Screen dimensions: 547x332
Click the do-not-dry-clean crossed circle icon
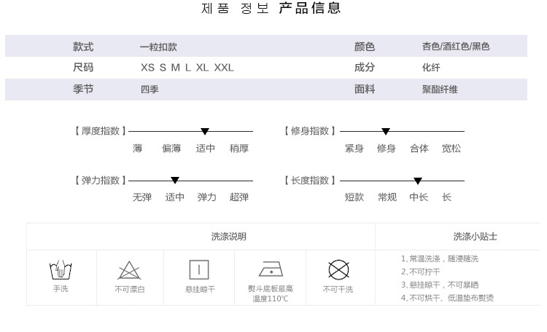pyautogui.click(x=338, y=270)
